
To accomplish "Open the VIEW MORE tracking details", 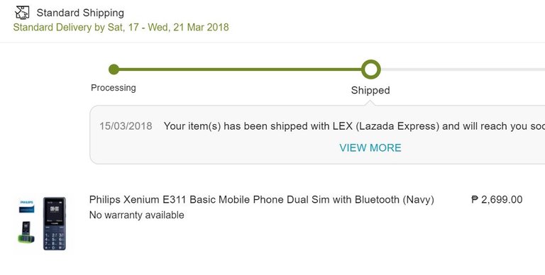I will (370, 148).
